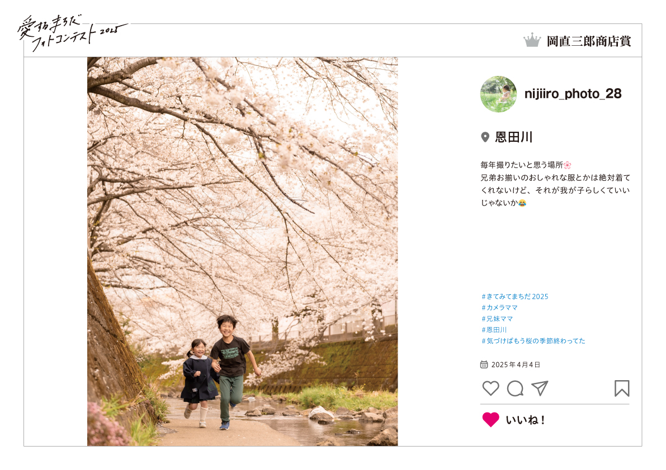This screenshot has height=470, width=666.
Task: Open the #カメラママ hashtag
Action: pos(499,308)
